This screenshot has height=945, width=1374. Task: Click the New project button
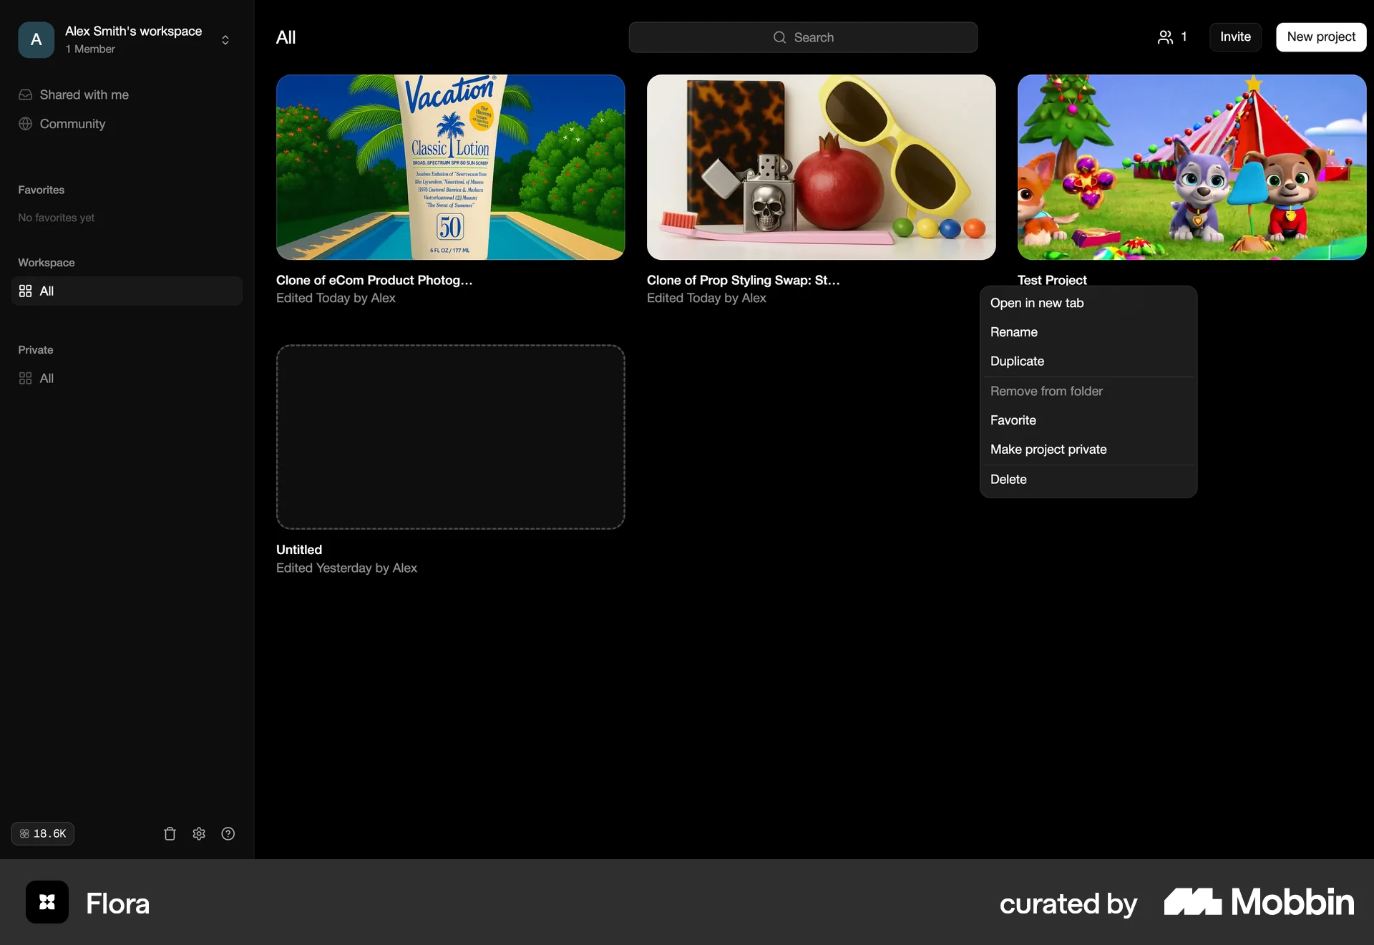click(x=1320, y=37)
